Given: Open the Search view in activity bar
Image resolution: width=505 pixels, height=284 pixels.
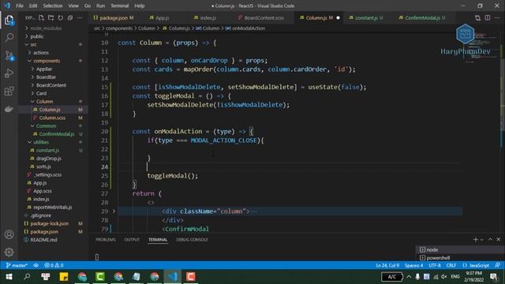Looking at the screenshot, I should [x=9, y=38].
